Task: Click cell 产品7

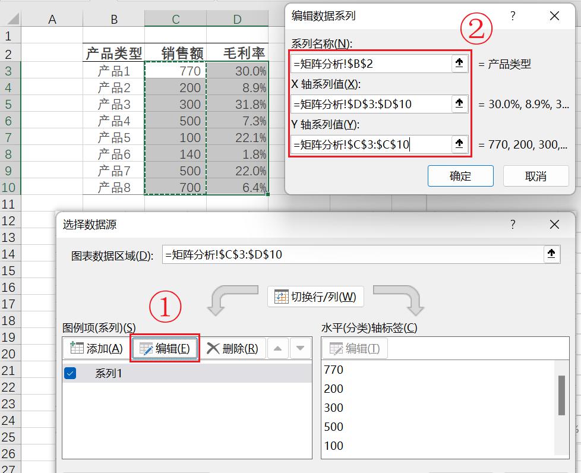Action: (x=113, y=171)
